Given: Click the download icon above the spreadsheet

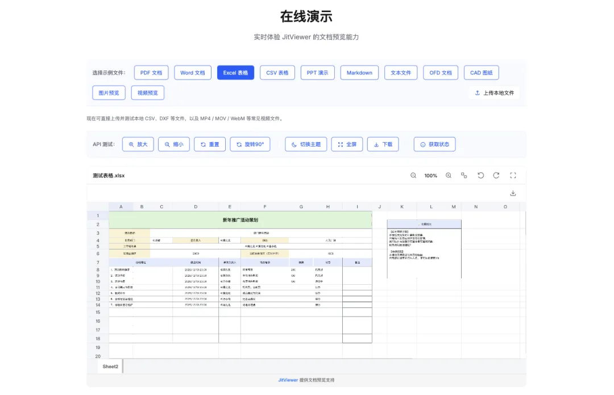Looking at the screenshot, I should click(513, 193).
